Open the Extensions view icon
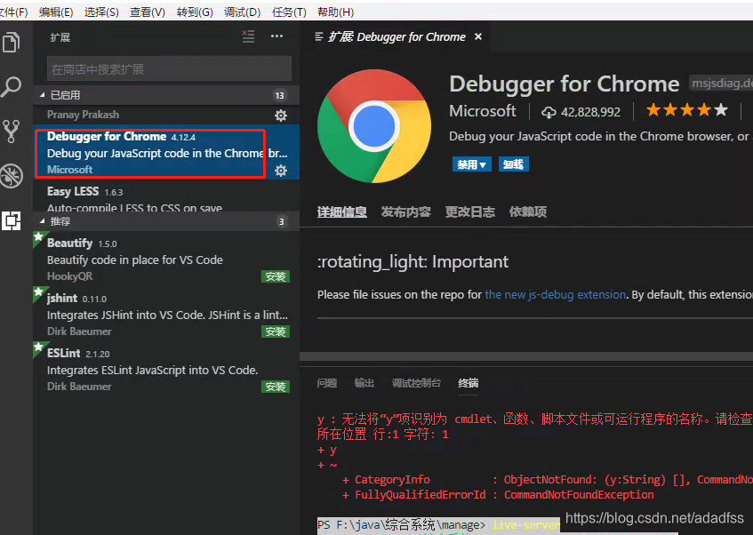This screenshot has width=753, height=535. click(11, 221)
